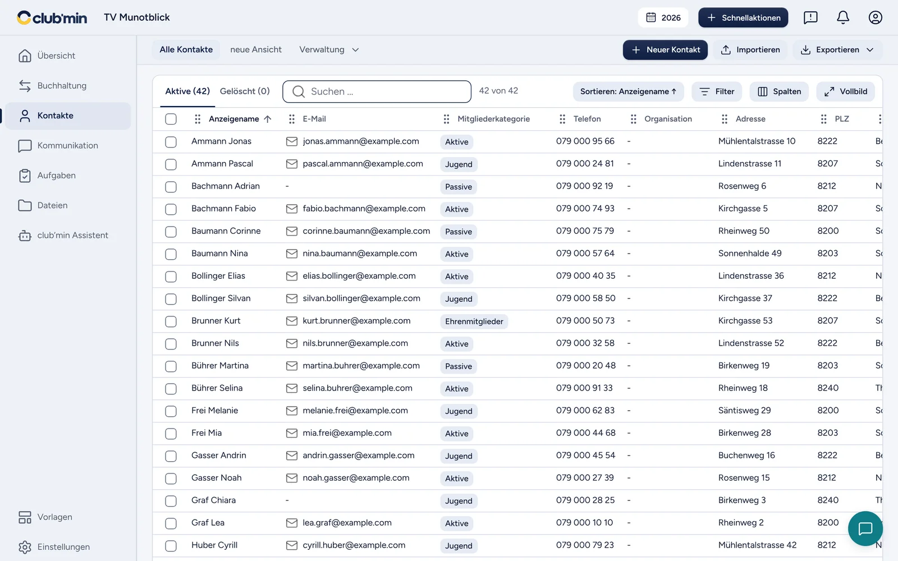
Task: Expand the Verwaltung dropdown
Action: coord(329,49)
